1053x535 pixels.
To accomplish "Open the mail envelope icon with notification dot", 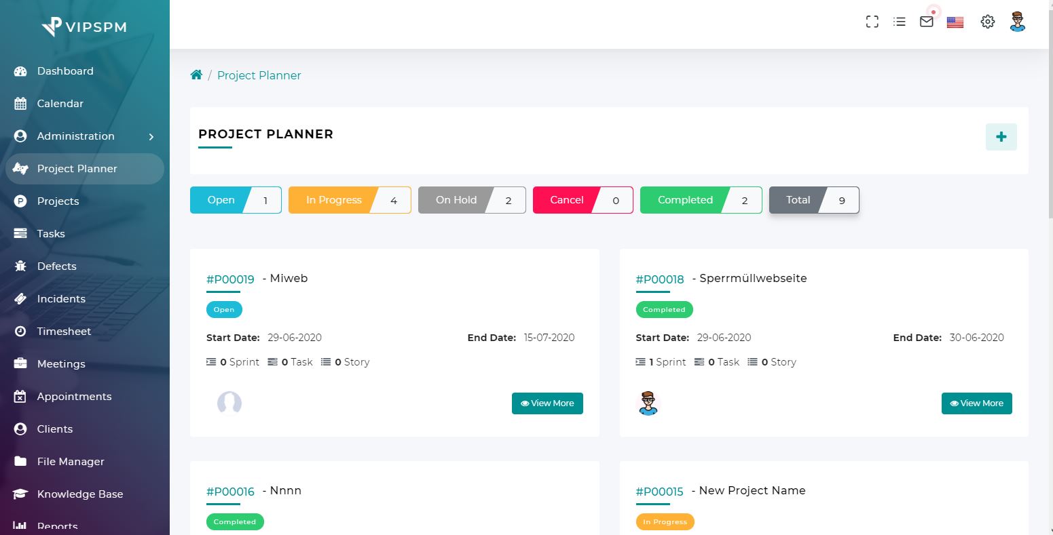I will point(926,22).
